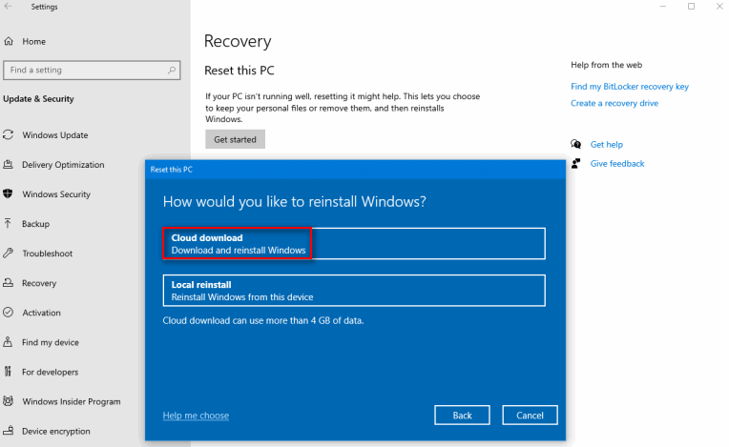Screen dimensions: 729x447
Task: Click the Settings back arrow icon
Action: tap(8, 7)
